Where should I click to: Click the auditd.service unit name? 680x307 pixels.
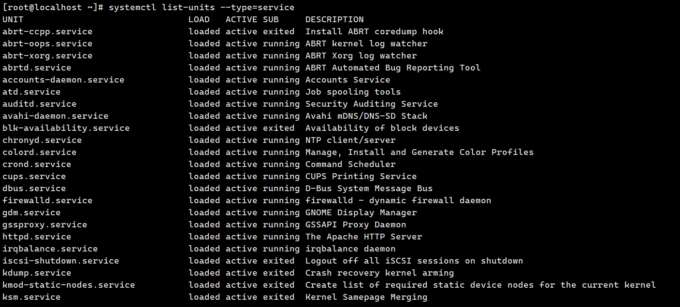40,104
